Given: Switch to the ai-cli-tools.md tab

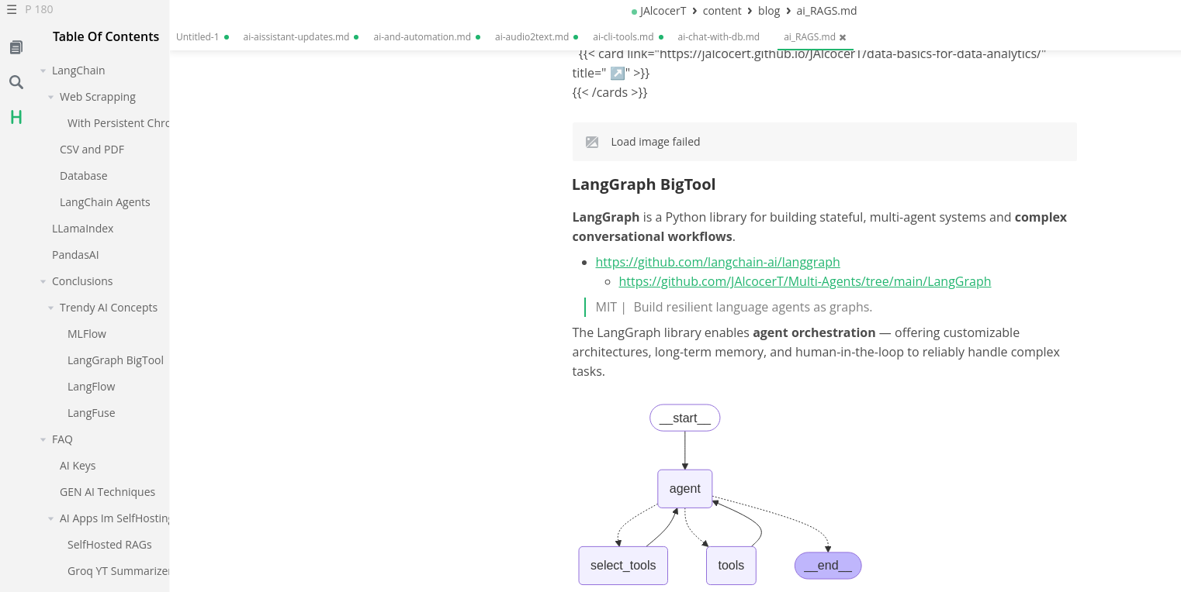Looking at the screenshot, I should (x=623, y=37).
